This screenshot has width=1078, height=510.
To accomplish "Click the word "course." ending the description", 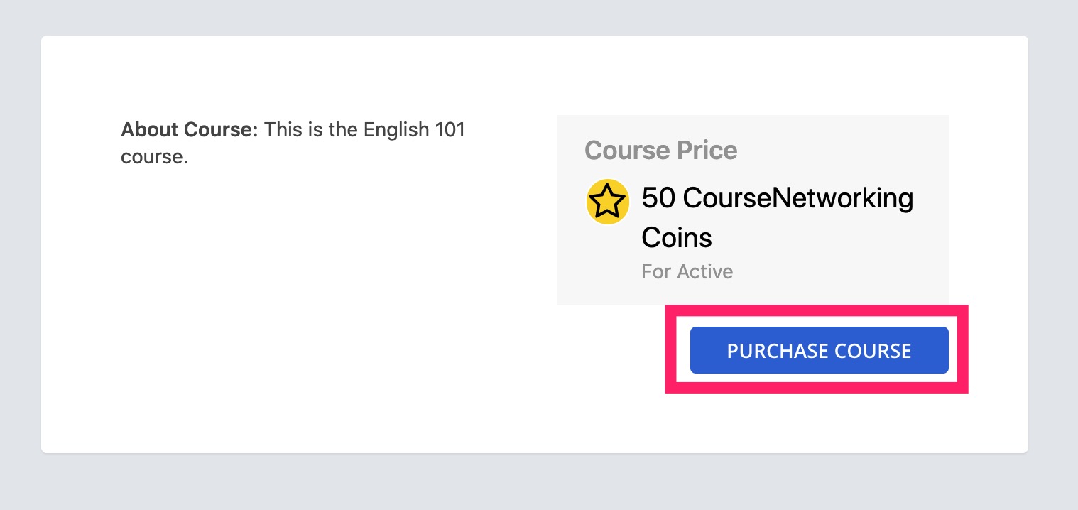I will click(154, 156).
